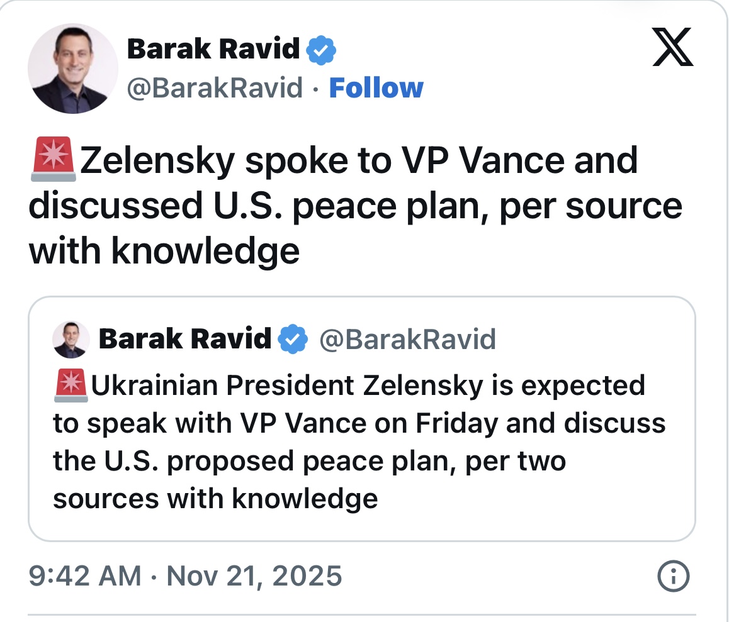The image size is (729, 622).
Task: Open the 'Barak Ravid' name in the quoted tweet
Action: [184, 340]
